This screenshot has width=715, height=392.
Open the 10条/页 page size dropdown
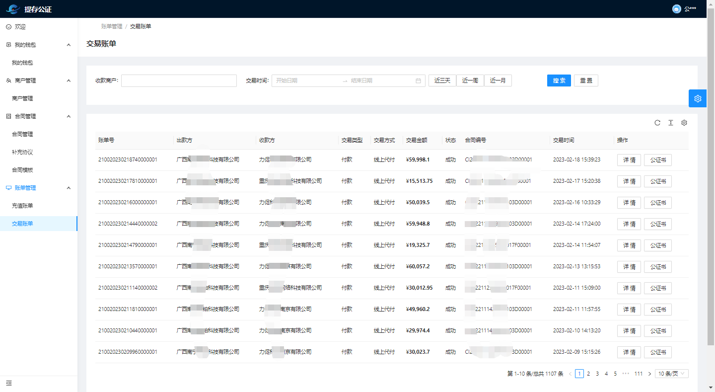pos(672,374)
